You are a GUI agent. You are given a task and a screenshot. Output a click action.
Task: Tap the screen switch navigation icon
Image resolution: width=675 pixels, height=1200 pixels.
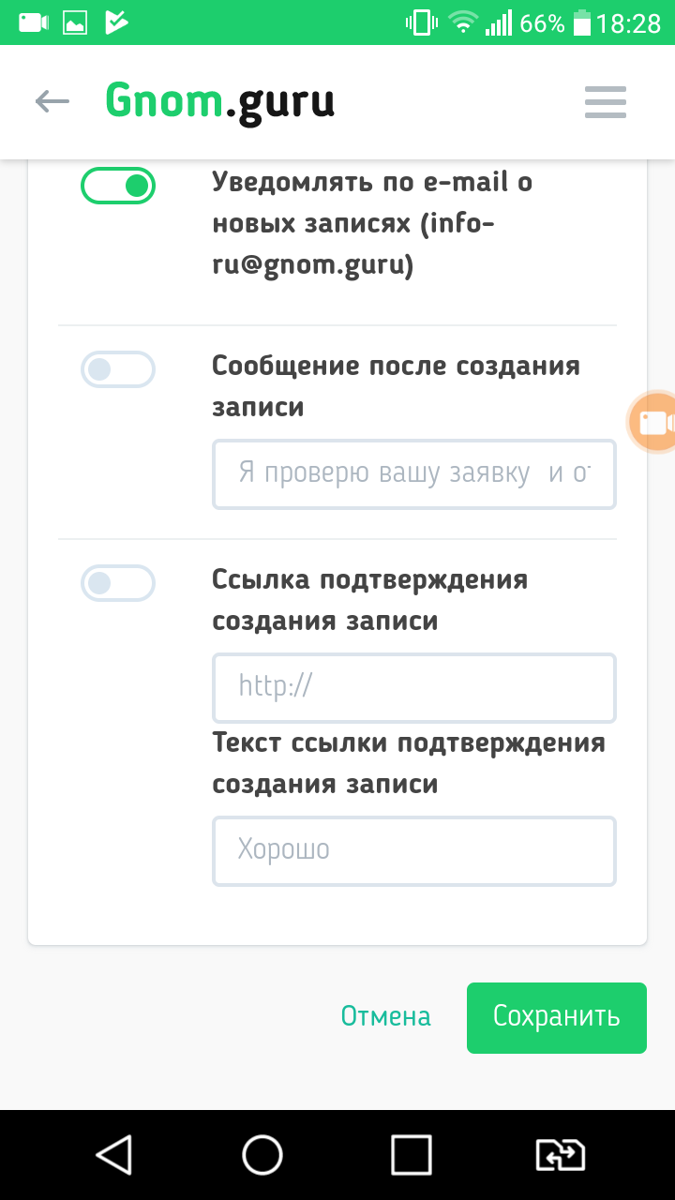(x=560, y=1154)
